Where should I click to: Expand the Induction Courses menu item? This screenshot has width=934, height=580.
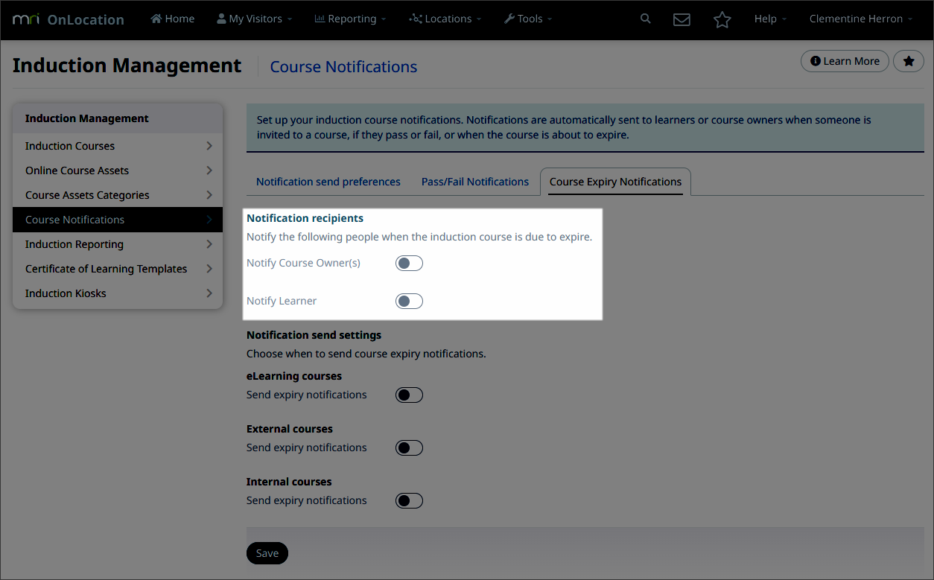117,145
